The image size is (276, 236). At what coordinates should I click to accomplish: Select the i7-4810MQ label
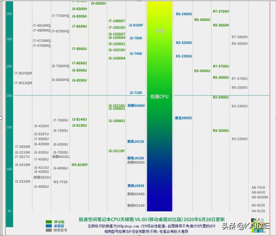click(41, 25)
